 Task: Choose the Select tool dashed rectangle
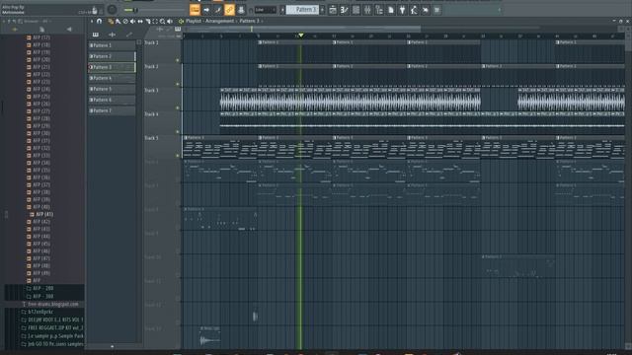click(x=155, y=21)
